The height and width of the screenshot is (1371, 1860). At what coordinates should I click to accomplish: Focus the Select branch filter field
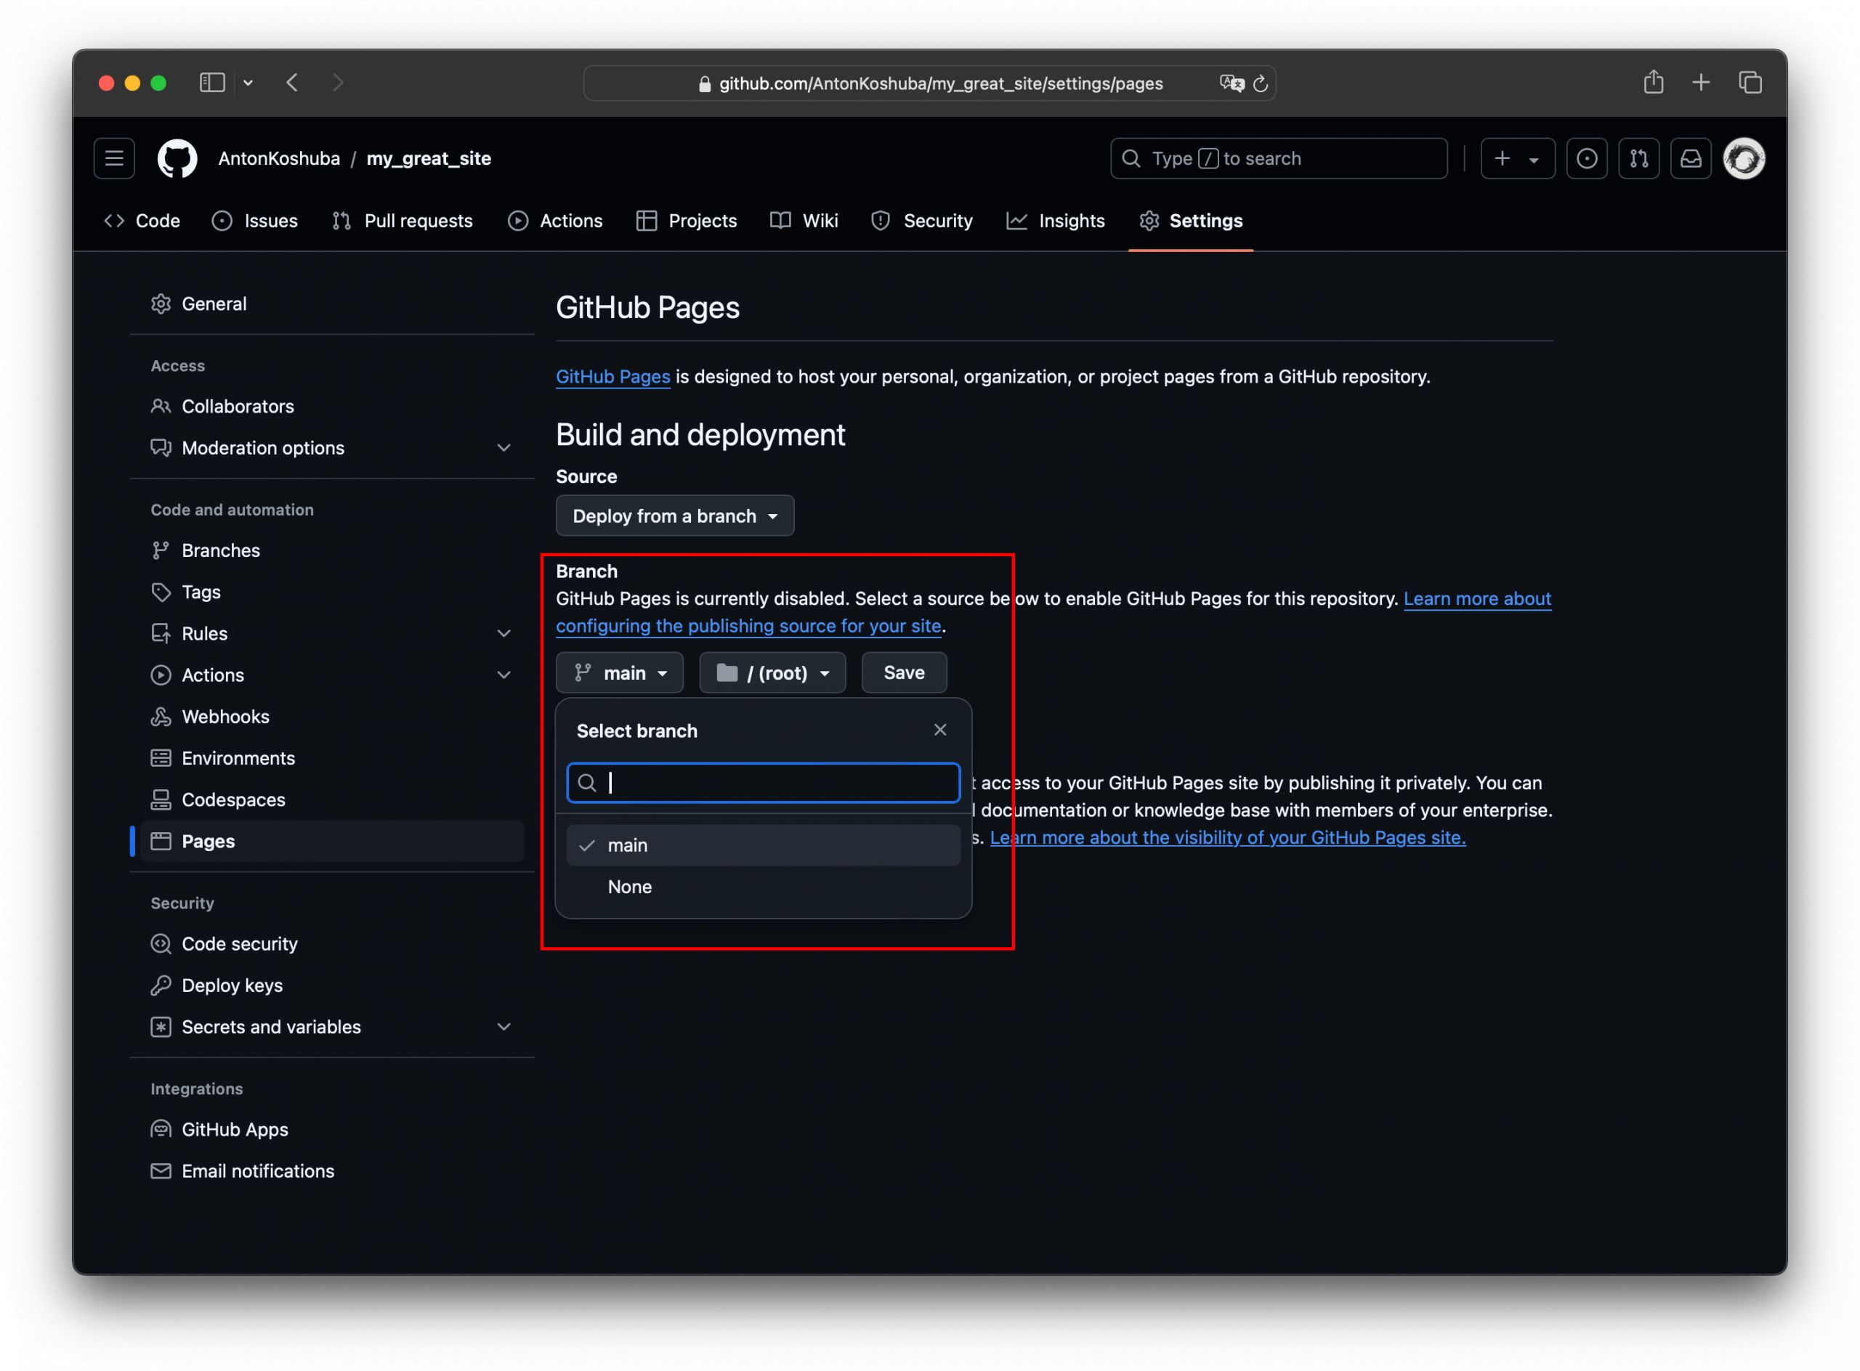click(x=763, y=783)
